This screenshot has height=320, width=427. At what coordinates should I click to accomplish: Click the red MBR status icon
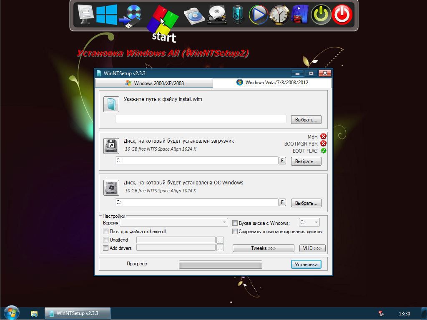tap(323, 136)
